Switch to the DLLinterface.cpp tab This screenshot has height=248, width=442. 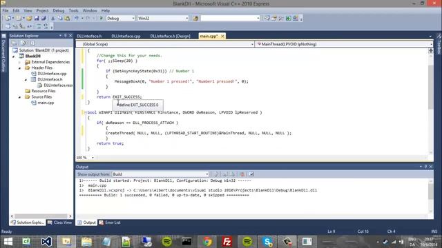coord(126,36)
